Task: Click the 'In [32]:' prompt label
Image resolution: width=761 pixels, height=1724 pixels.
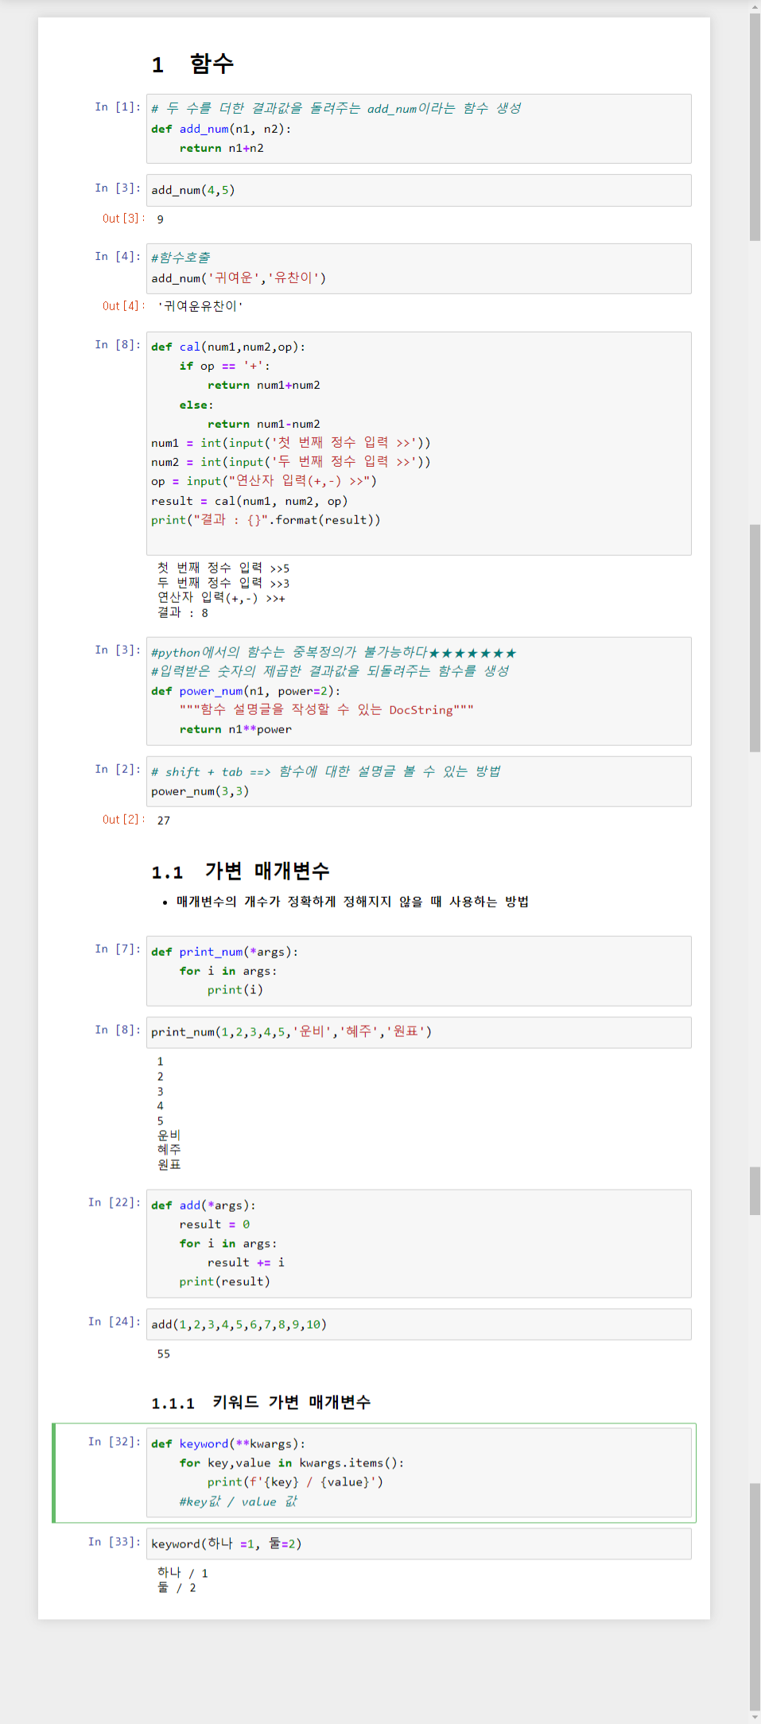Action: (115, 1442)
